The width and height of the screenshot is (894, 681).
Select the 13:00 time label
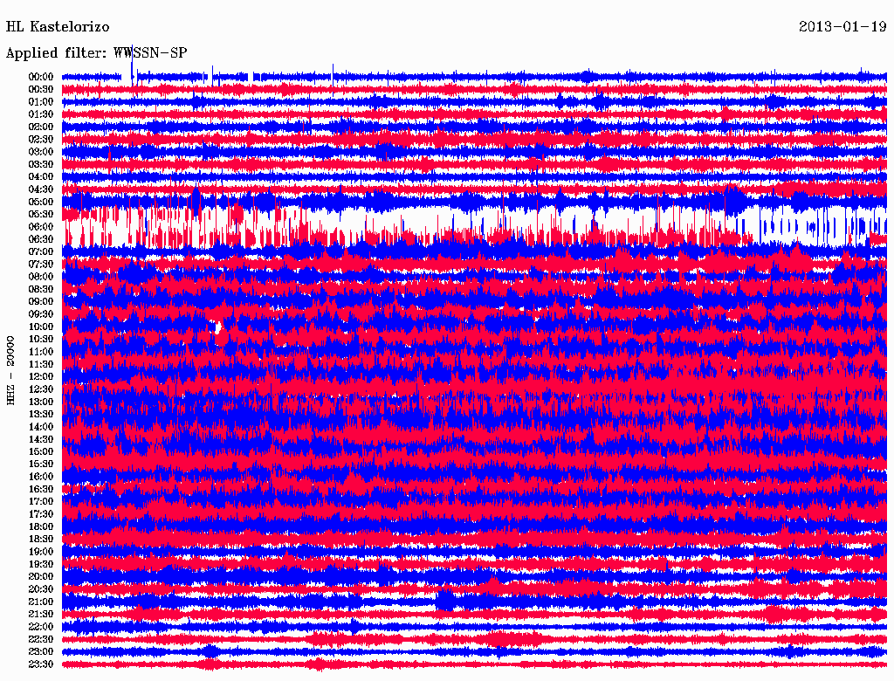pos(41,402)
